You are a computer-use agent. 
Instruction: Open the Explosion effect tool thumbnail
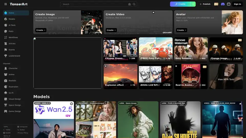(120, 76)
